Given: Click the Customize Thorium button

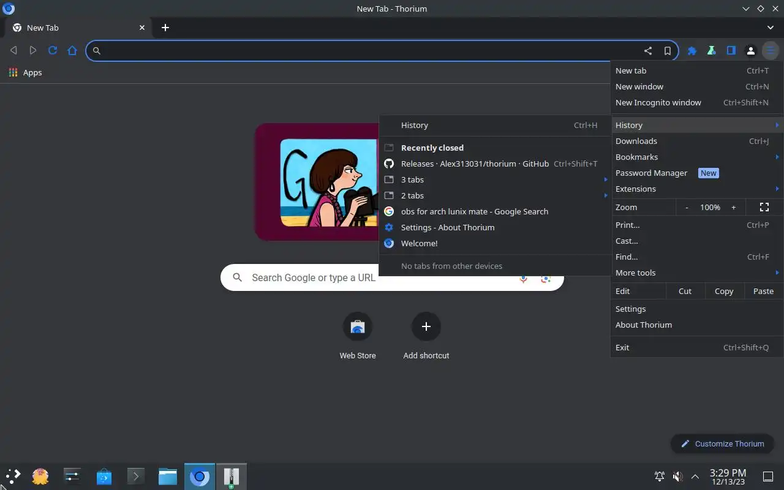Looking at the screenshot, I should 722,443.
